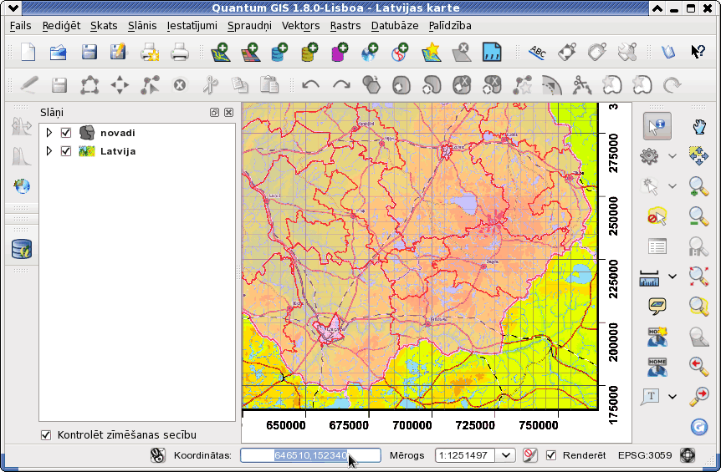
Task: Add a vector layer
Action: point(220,52)
